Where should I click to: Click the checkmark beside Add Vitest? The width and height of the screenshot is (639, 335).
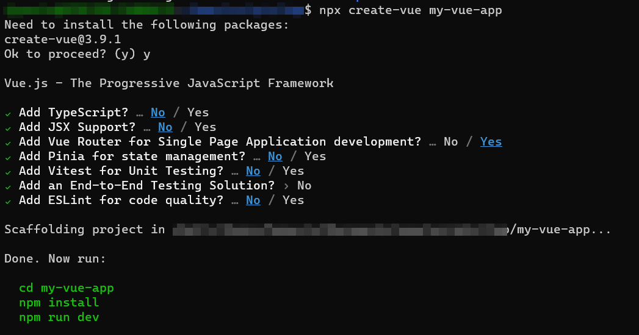point(8,172)
